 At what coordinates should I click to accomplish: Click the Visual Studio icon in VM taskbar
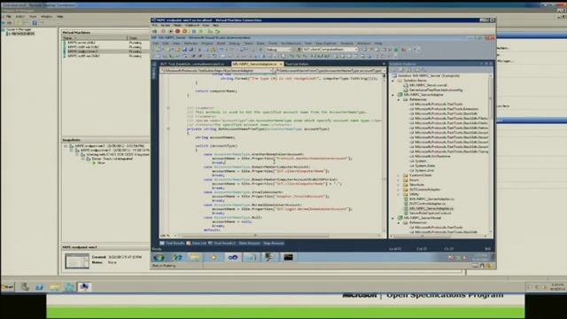[232, 258]
